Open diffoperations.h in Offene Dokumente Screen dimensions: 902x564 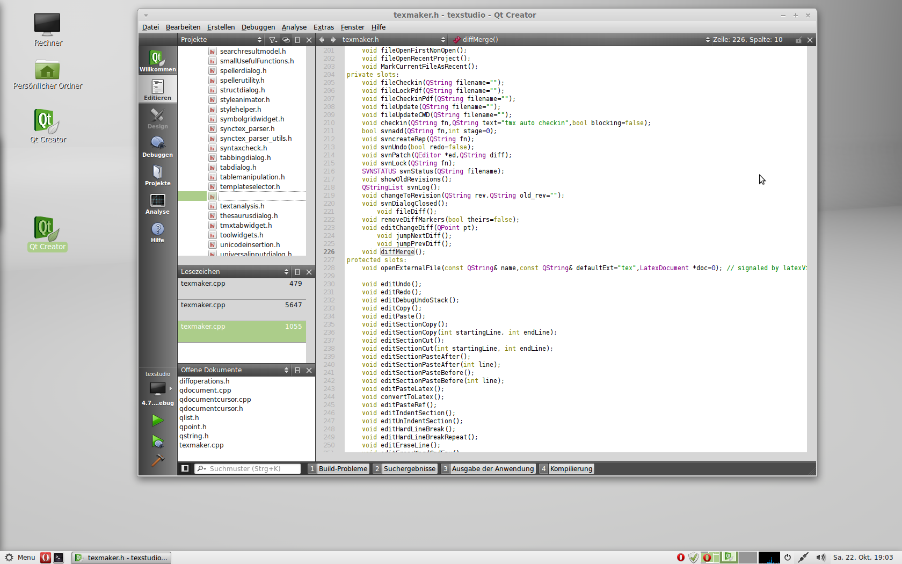(x=204, y=381)
